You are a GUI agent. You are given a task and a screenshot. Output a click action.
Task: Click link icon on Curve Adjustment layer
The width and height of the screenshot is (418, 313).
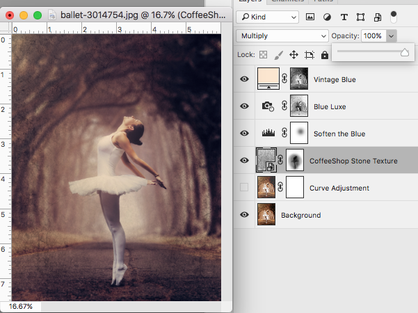[280, 187]
